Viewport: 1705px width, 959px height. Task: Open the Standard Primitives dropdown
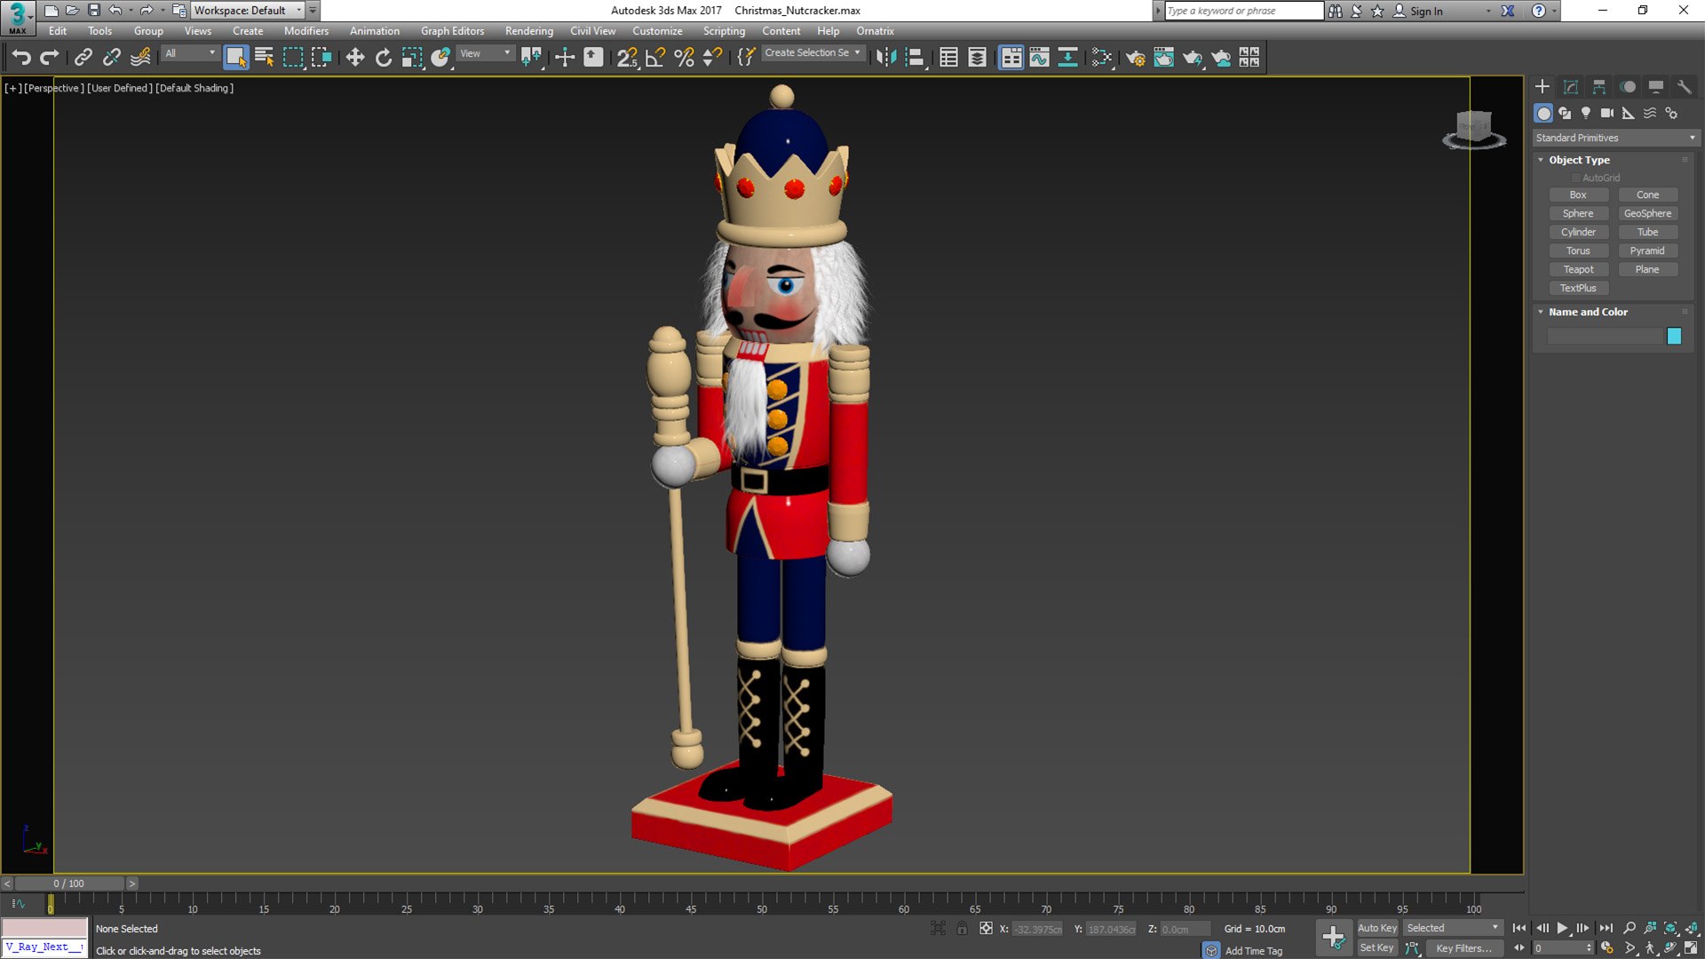pos(1615,138)
